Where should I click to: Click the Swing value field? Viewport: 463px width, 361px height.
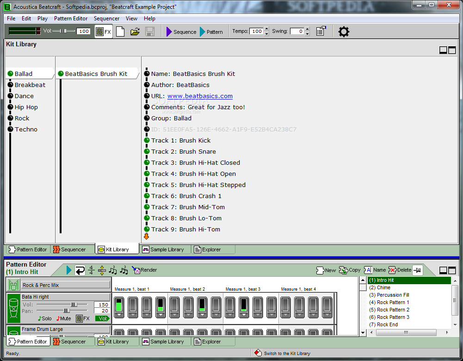[297, 31]
